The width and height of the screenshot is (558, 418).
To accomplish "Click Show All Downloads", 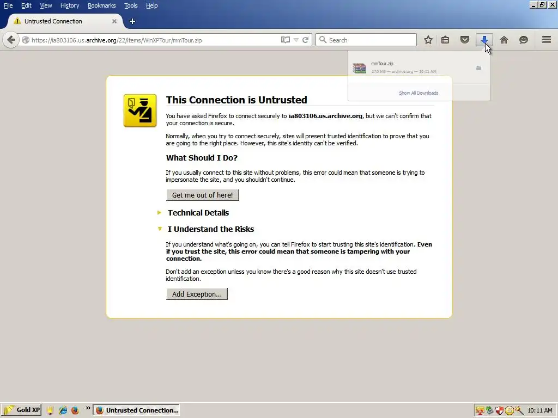I will click(418, 93).
